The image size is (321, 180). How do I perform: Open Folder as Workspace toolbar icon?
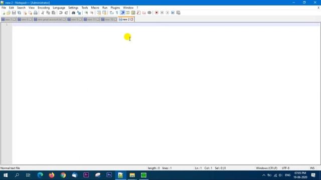[144, 12]
